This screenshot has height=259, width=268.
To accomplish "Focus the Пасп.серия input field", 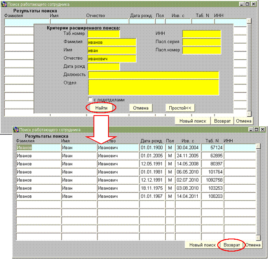I will click(202, 42).
